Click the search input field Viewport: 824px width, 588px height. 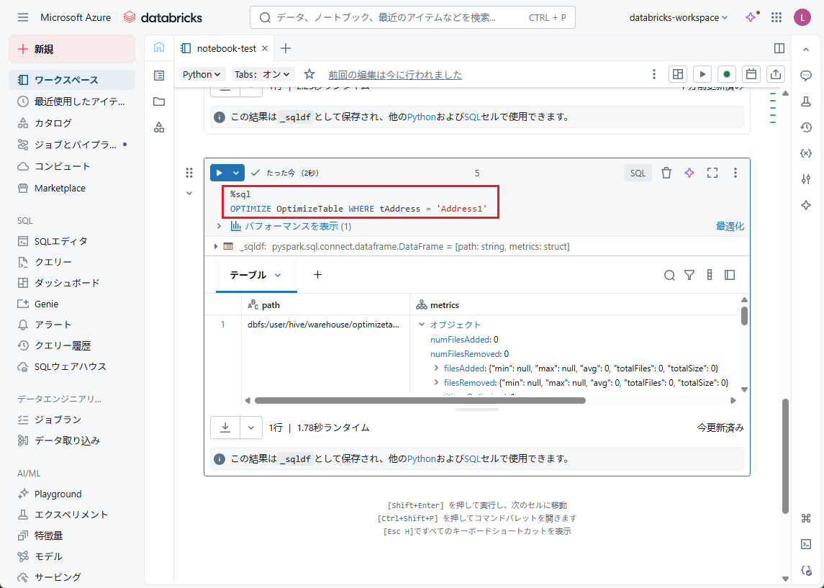coord(389,17)
